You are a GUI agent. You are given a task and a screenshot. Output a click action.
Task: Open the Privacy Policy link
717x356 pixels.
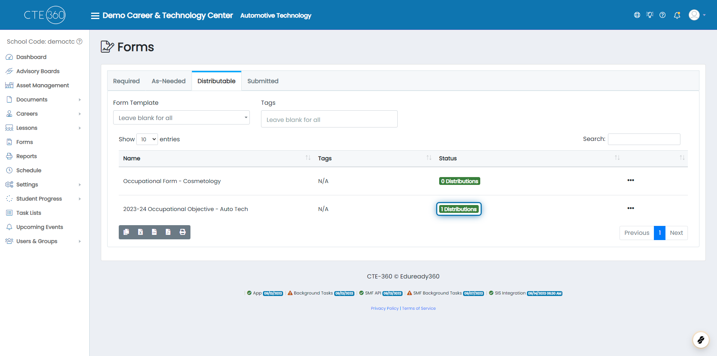pyautogui.click(x=385, y=308)
